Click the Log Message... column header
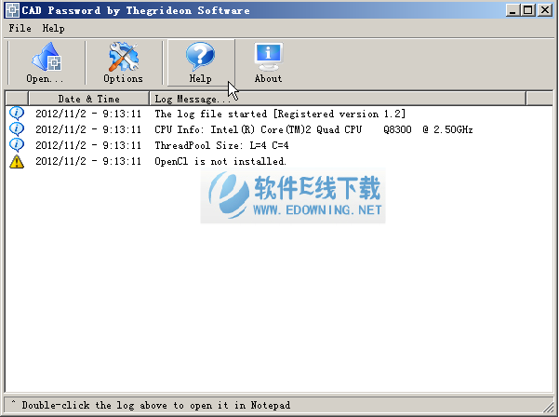The height and width of the screenshot is (417, 559). pyautogui.click(x=338, y=99)
